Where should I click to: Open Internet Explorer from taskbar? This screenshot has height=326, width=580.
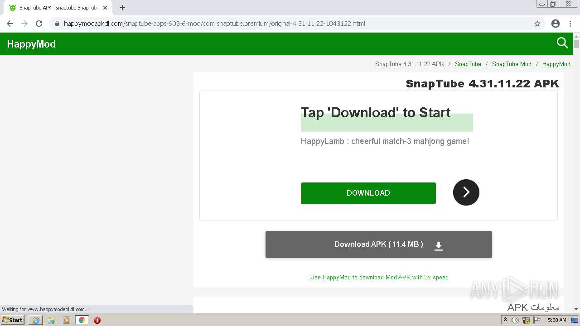pos(36,320)
